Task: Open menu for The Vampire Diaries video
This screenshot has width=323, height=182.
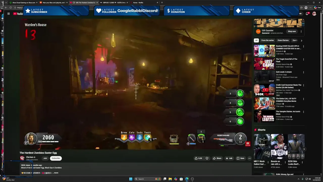Action: pyautogui.click(x=304, y=112)
